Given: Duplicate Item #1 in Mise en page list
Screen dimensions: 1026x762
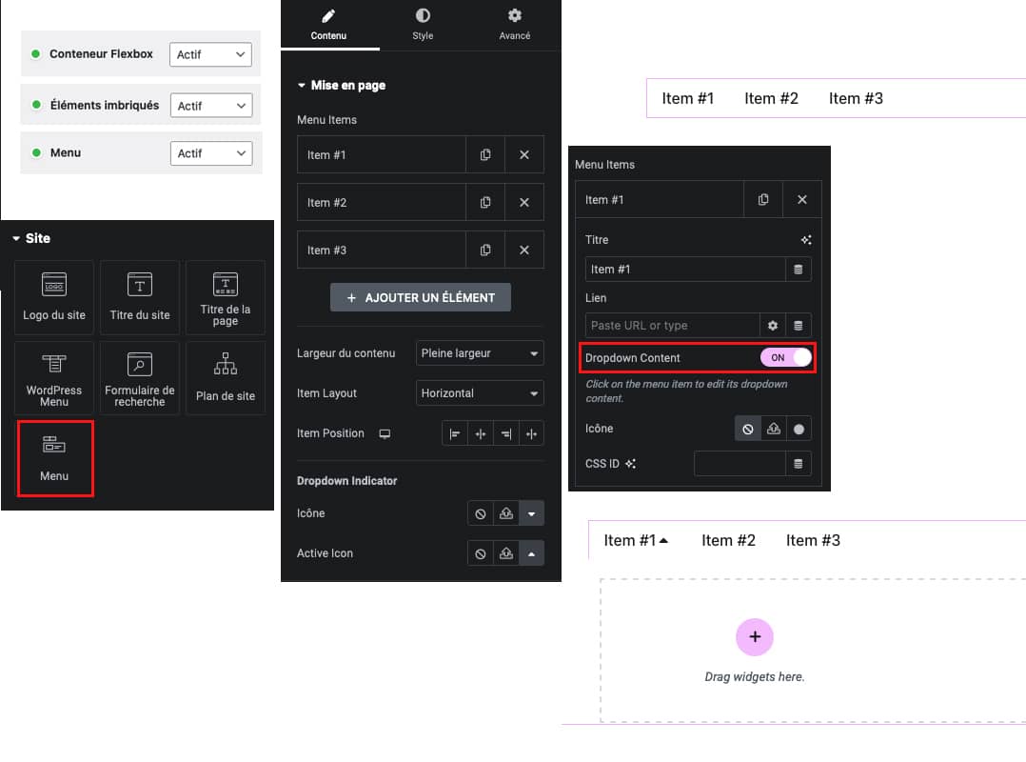Looking at the screenshot, I should pyautogui.click(x=485, y=154).
